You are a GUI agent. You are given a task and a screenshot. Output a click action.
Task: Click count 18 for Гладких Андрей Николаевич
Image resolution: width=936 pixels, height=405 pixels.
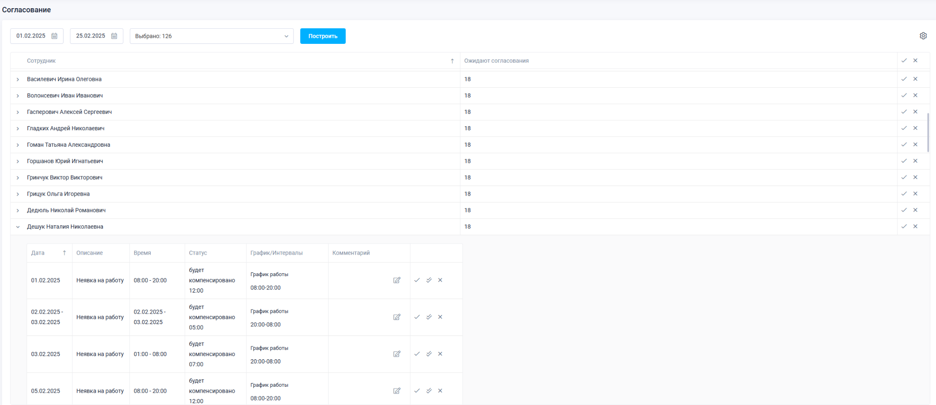468,128
